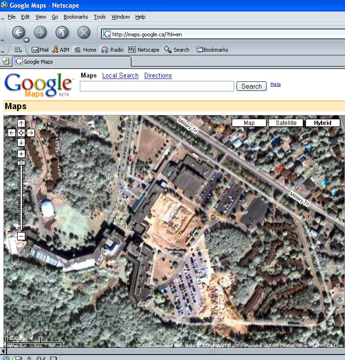Pan the map left with the left arrow
The image size is (345, 360).
point(11,133)
